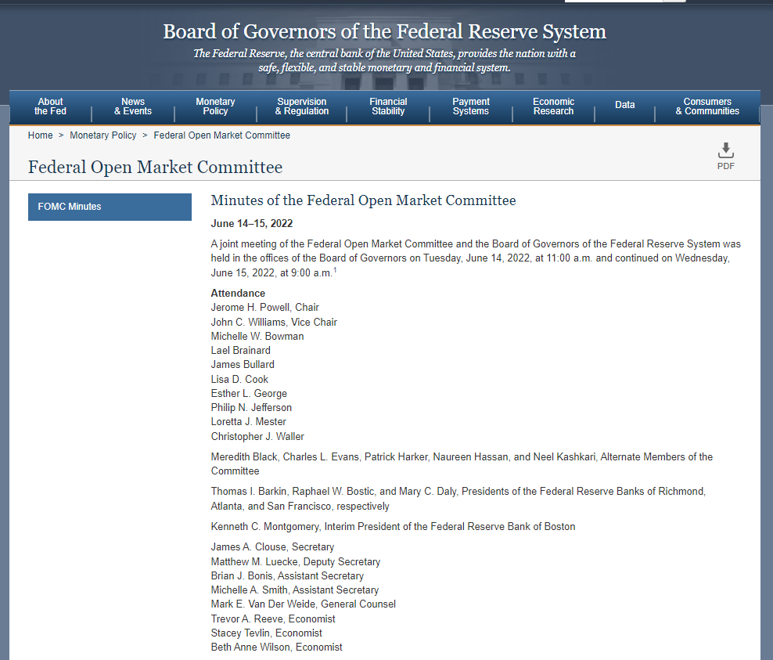The height and width of the screenshot is (660, 773).
Task: Open footnote 1 after the 9:00 a.m. text
Action: (335, 270)
